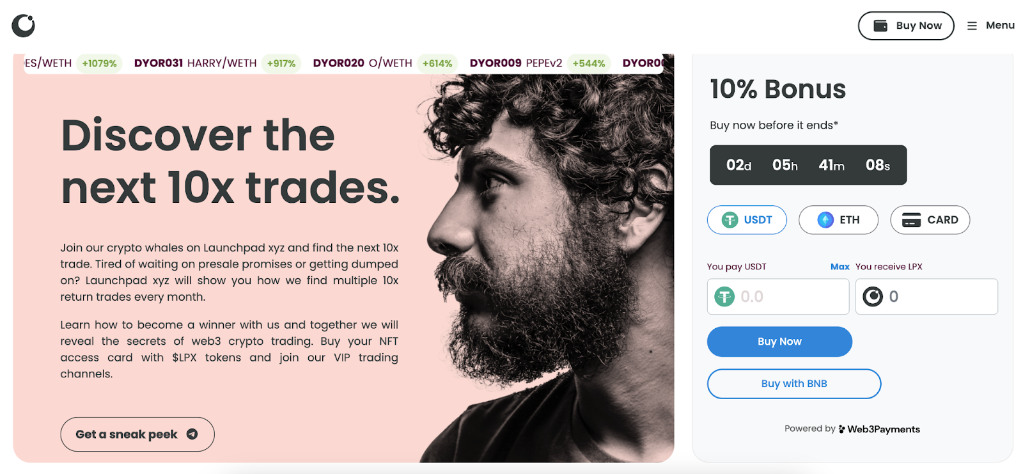
Task: Click the Launchpad logo icon at top left
Action: 23,26
